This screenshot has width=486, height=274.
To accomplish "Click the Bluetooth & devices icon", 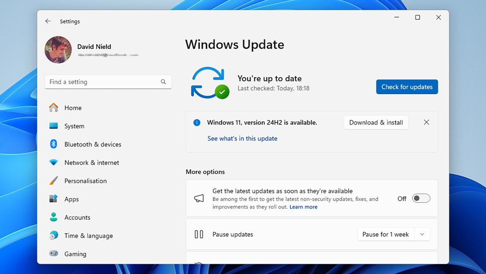I will click(x=54, y=144).
